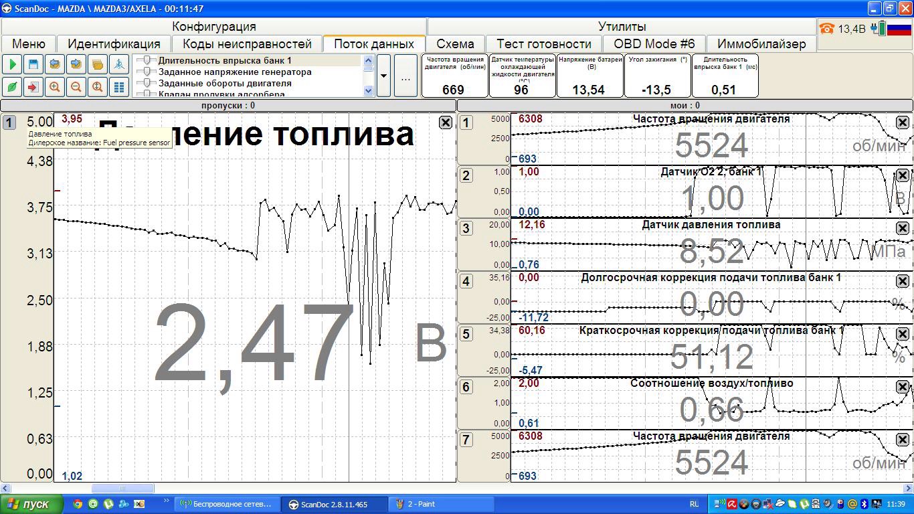Switch to Идентификация tab
The image size is (914, 514).
pyautogui.click(x=114, y=44)
